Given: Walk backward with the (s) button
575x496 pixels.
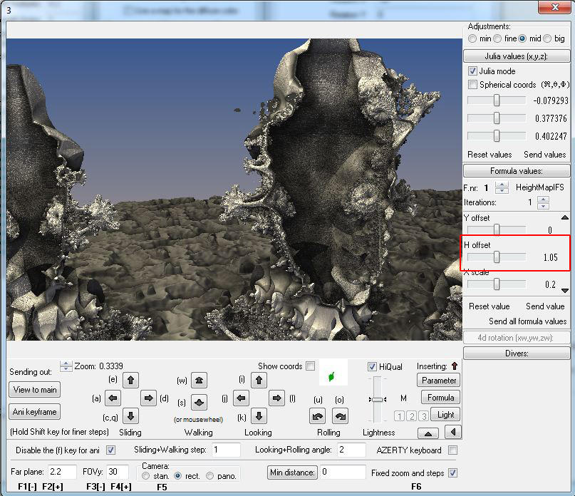Looking at the screenshot, I should [x=199, y=403].
